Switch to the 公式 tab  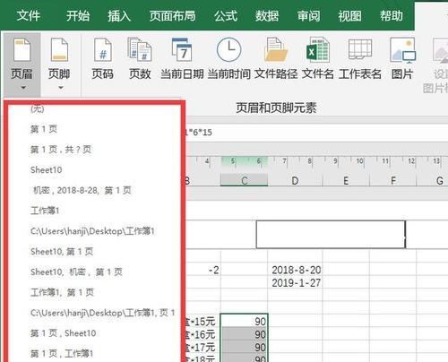click(x=226, y=15)
